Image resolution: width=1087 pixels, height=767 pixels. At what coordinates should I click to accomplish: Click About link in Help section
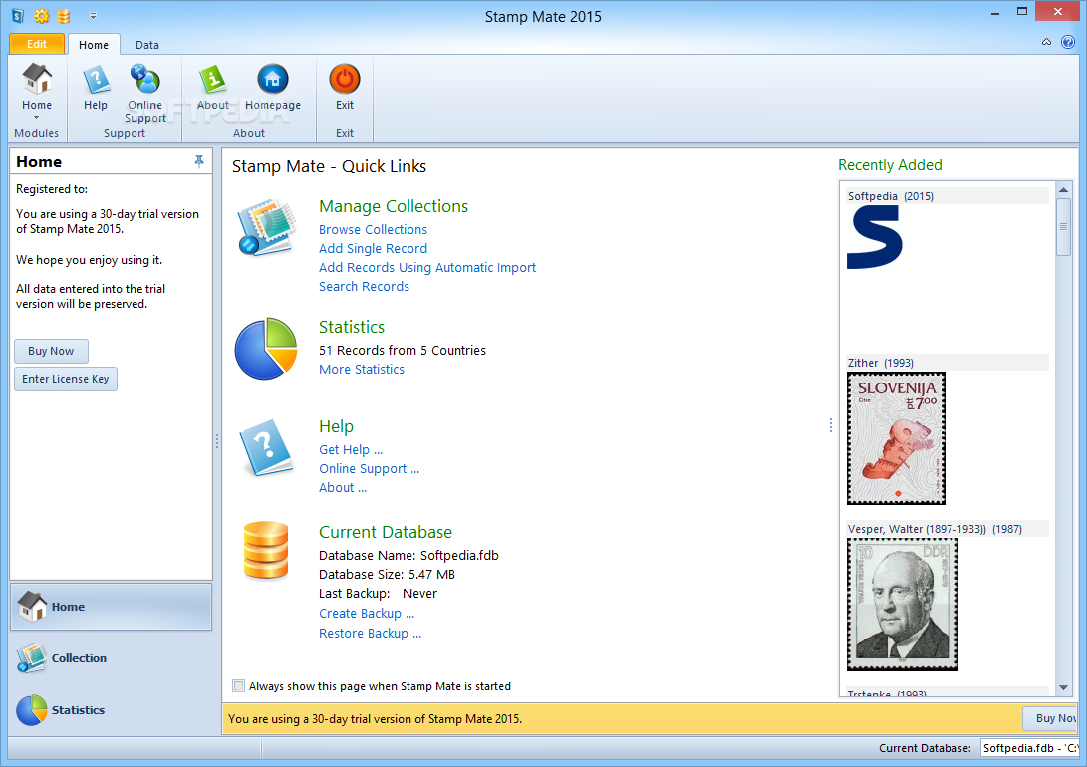pos(343,488)
